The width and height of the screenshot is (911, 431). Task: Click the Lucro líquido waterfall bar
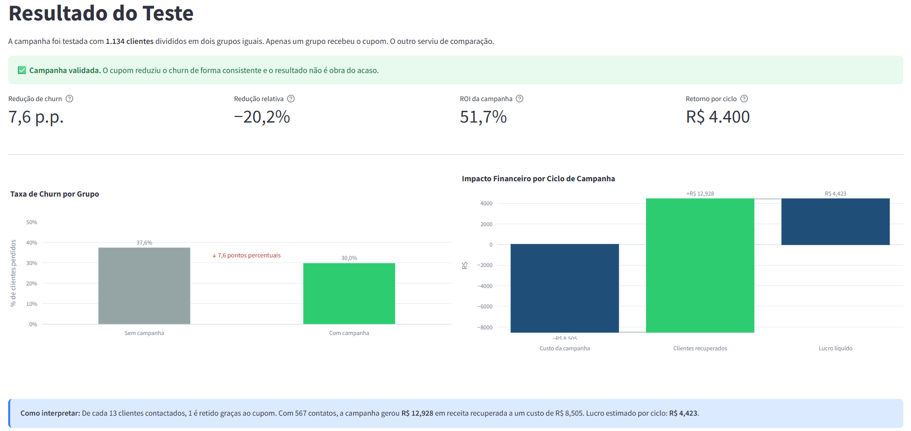coord(835,222)
